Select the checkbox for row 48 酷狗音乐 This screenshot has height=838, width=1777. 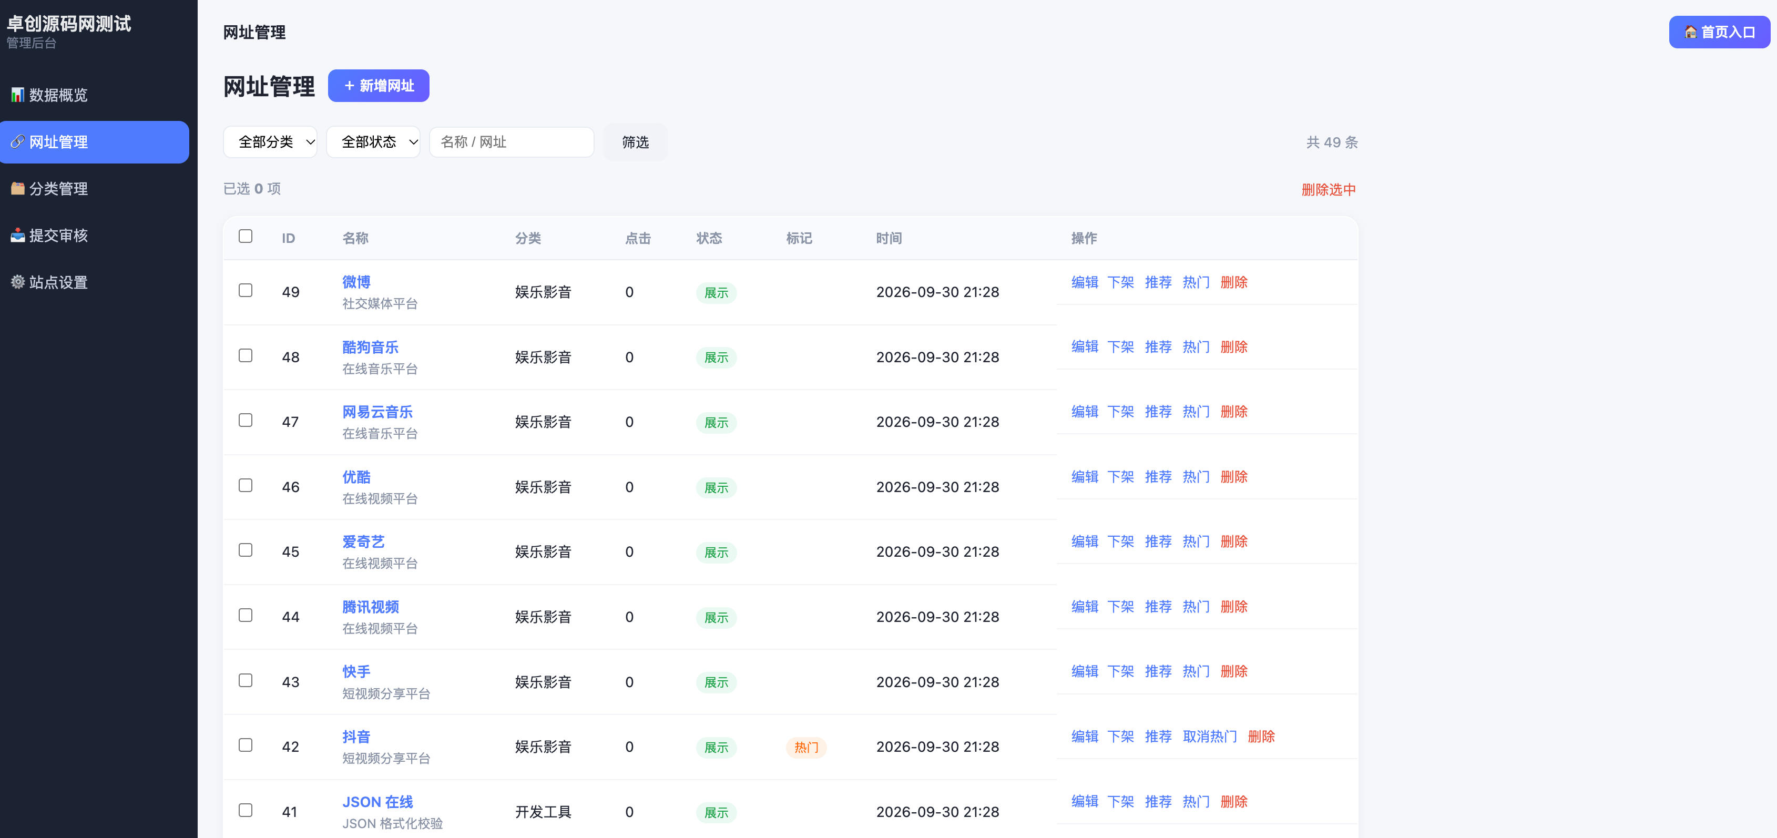point(246,355)
